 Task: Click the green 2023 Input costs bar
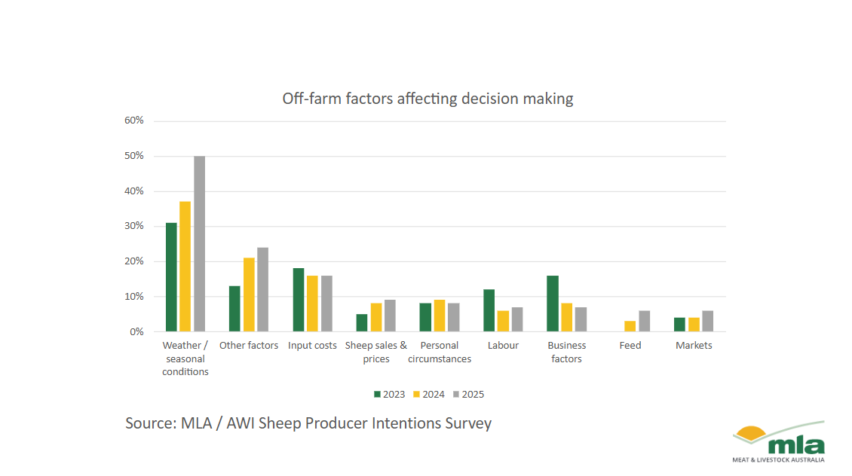coord(299,301)
